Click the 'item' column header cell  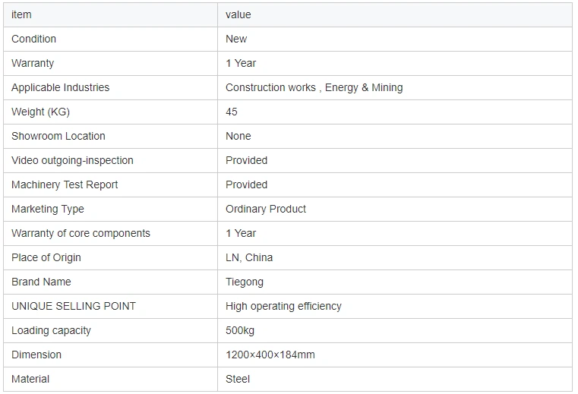coord(22,14)
